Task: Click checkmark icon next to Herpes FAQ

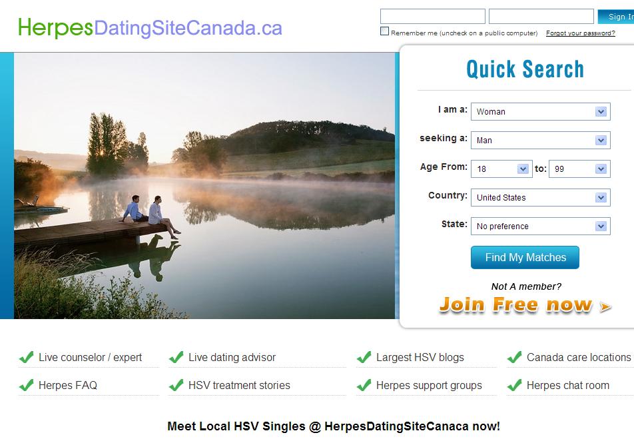Action: [x=27, y=385]
